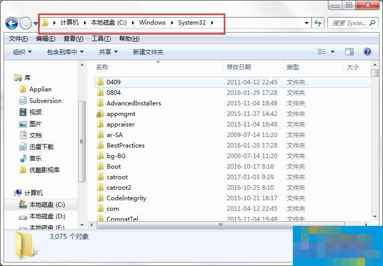383x266 pixels.
Task: Click the change view icon
Action: pos(322,52)
